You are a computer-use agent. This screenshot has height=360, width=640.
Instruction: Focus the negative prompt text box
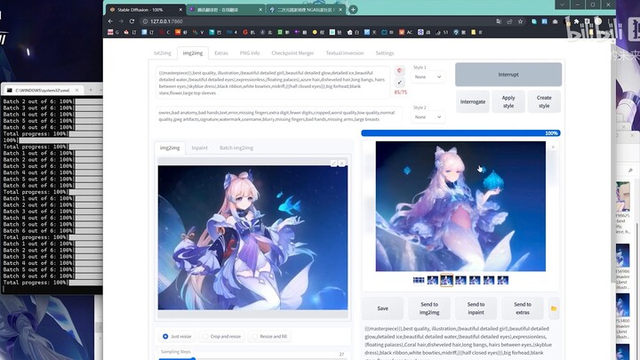(278, 116)
